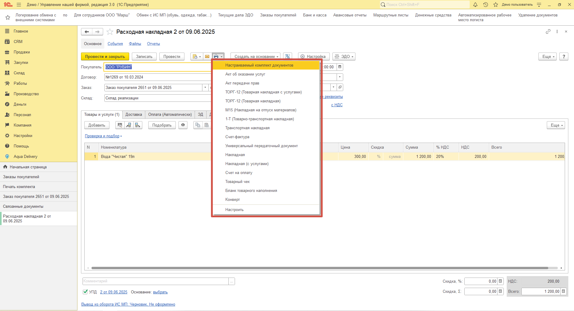The height and width of the screenshot is (311, 574).
Task: Expand dropdown right of Договор row
Action: click(340, 77)
